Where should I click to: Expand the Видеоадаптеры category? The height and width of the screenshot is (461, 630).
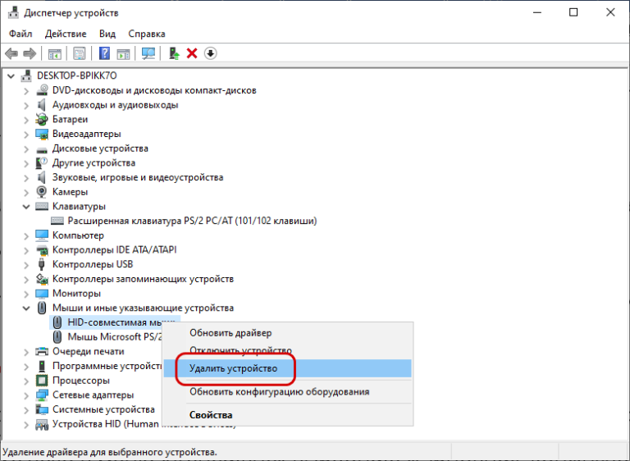click(x=26, y=134)
